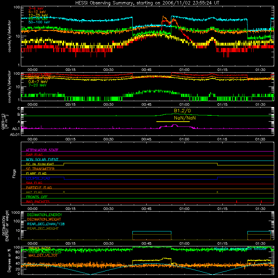Click the 7-20 MeV legend label

37,85
